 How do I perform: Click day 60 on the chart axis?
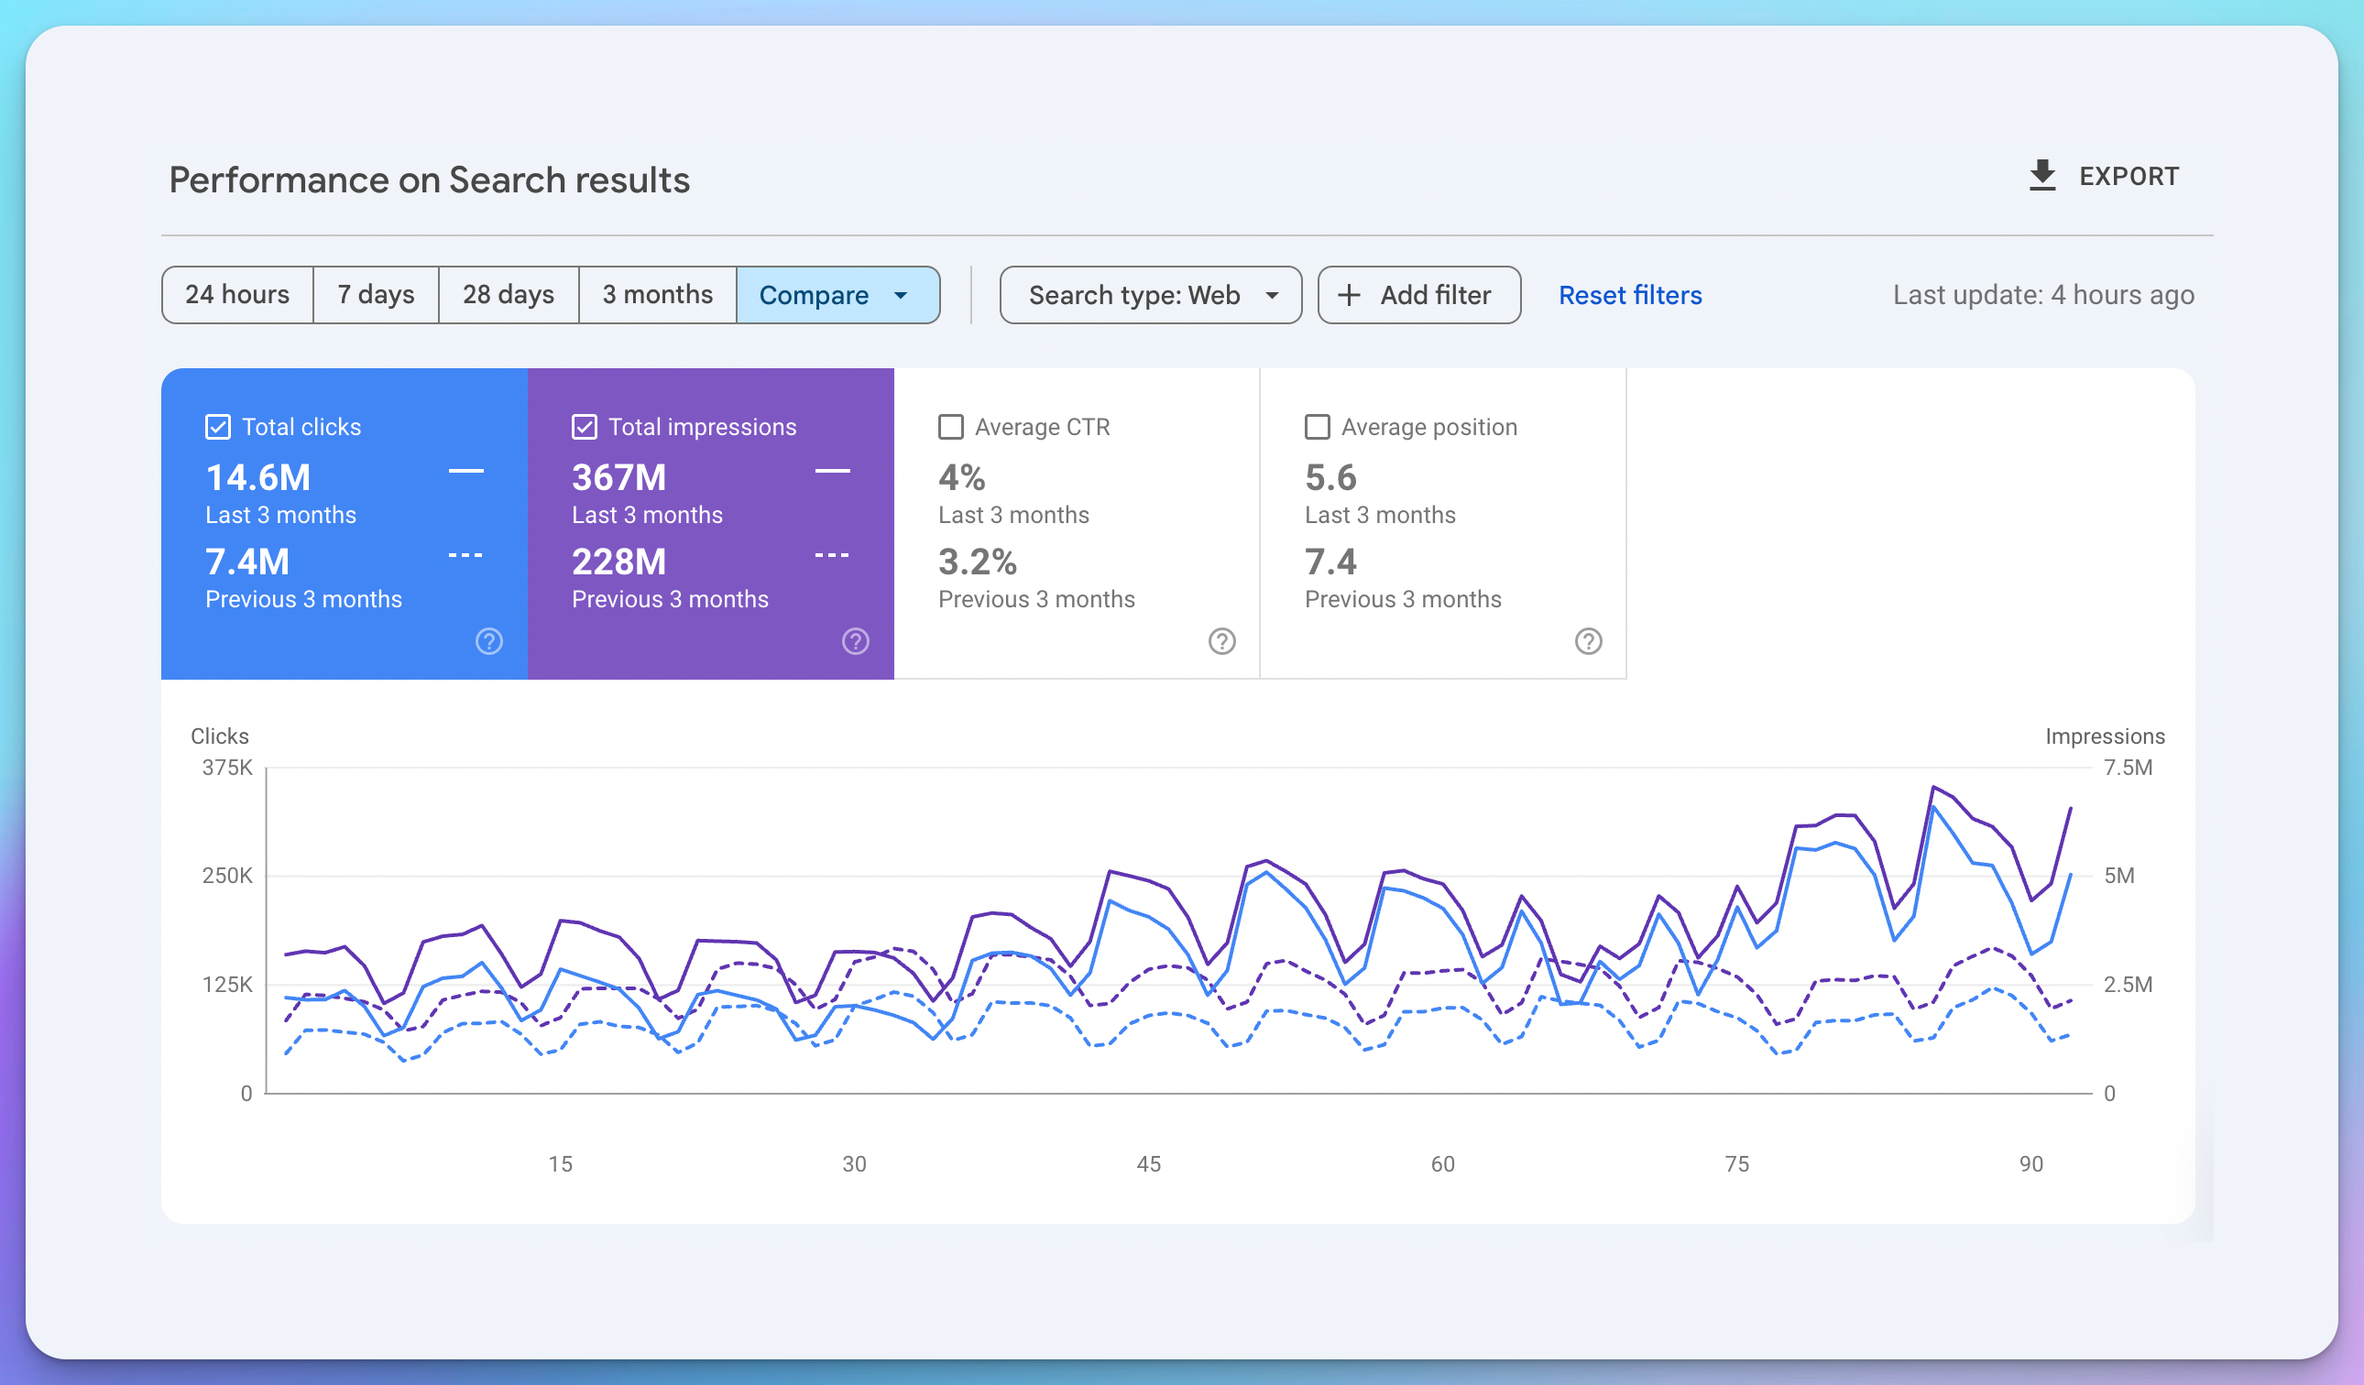tap(1443, 1163)
